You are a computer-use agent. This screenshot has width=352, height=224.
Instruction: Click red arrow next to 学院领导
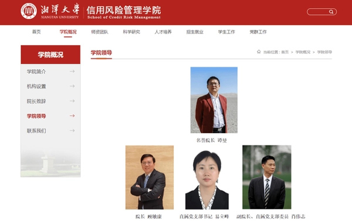click(72, 116)
